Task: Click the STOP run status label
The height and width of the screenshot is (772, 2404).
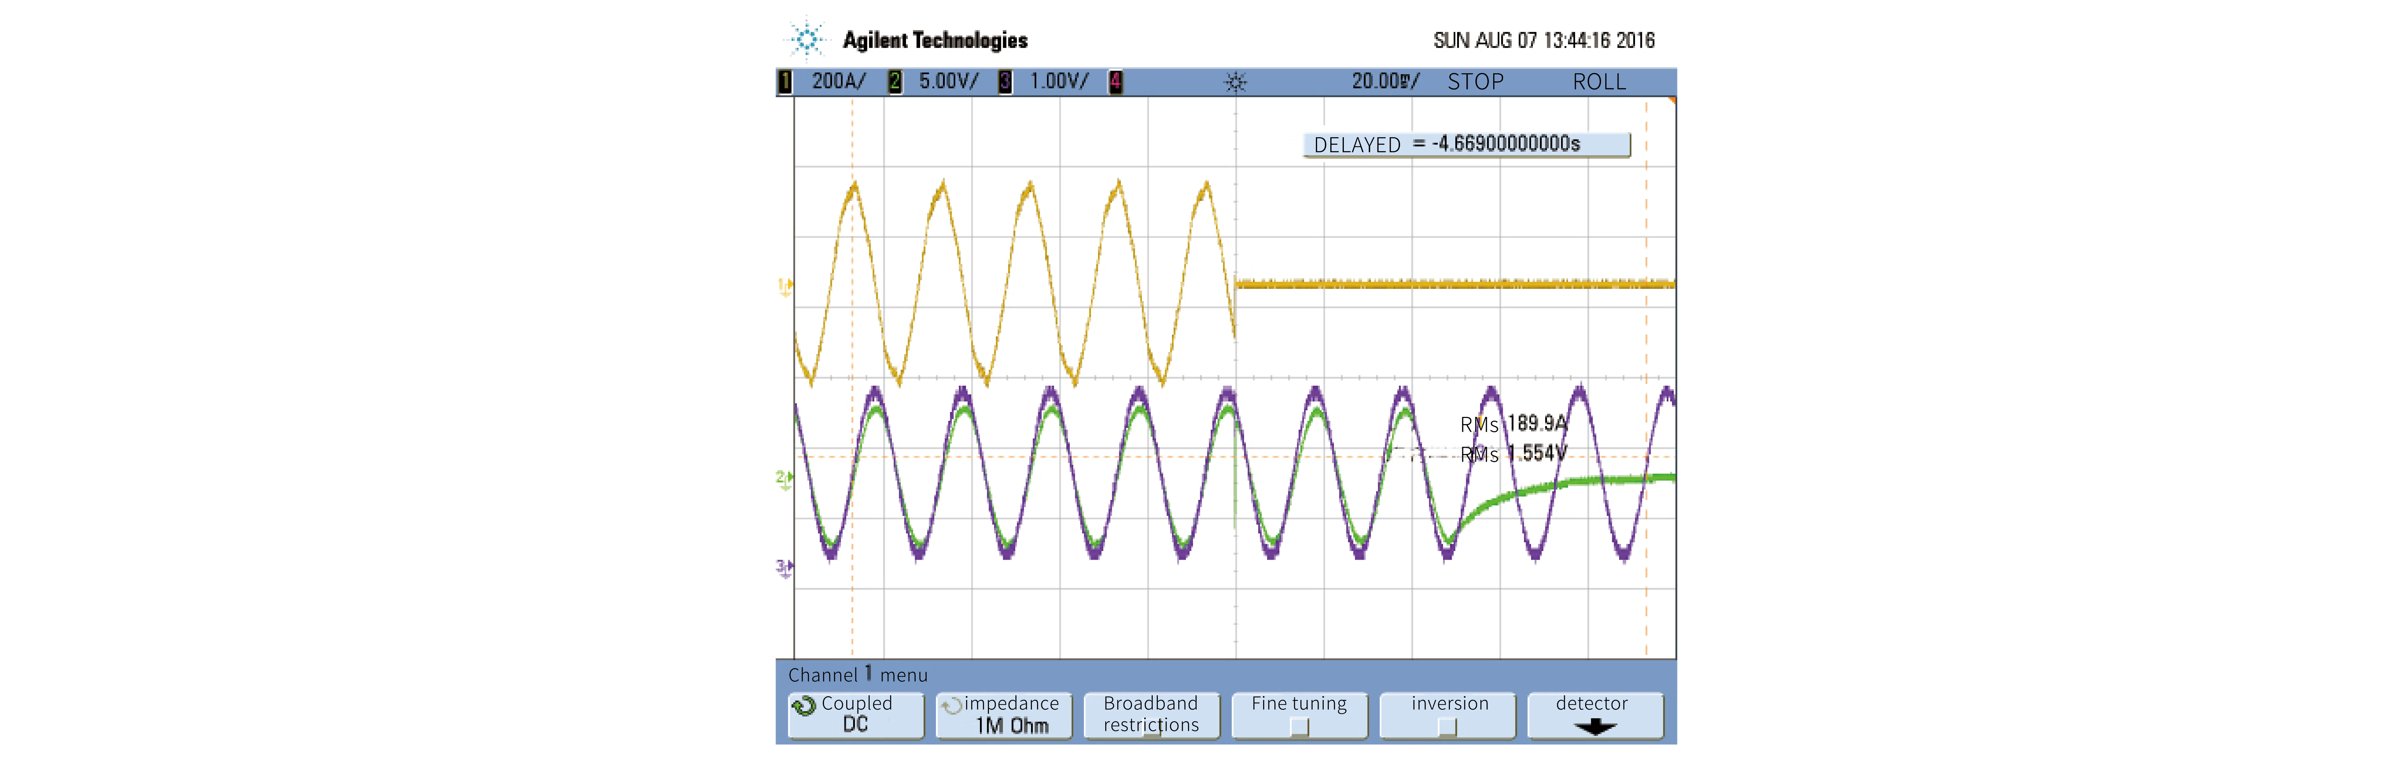Action: (x=1475, y=82)
